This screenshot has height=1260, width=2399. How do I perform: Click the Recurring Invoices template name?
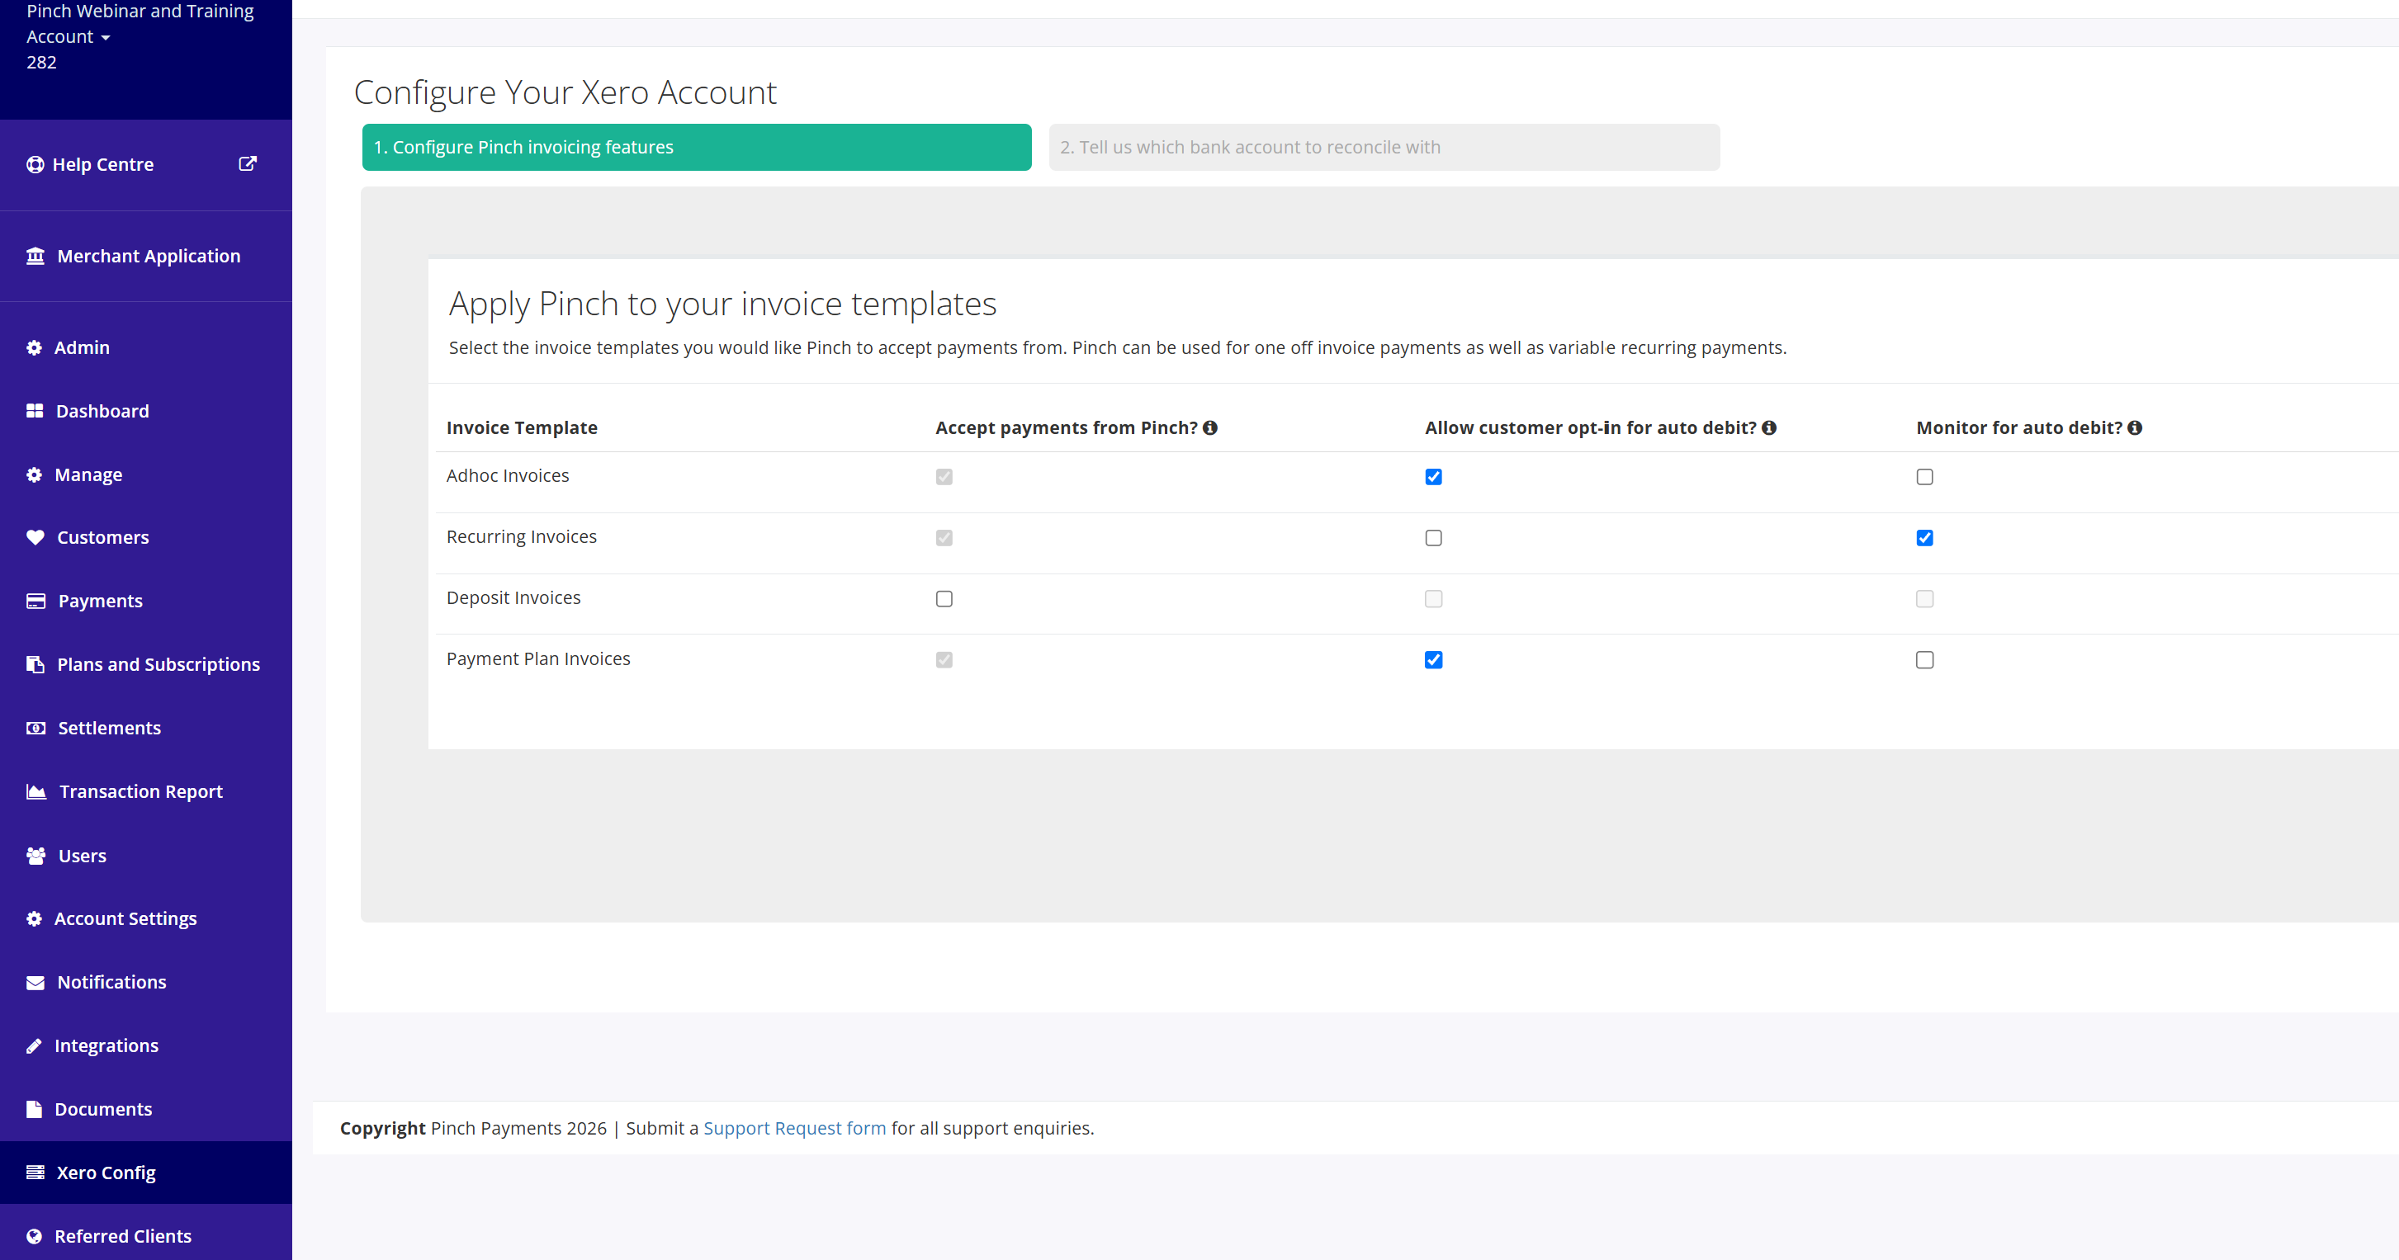pos(522,537)
